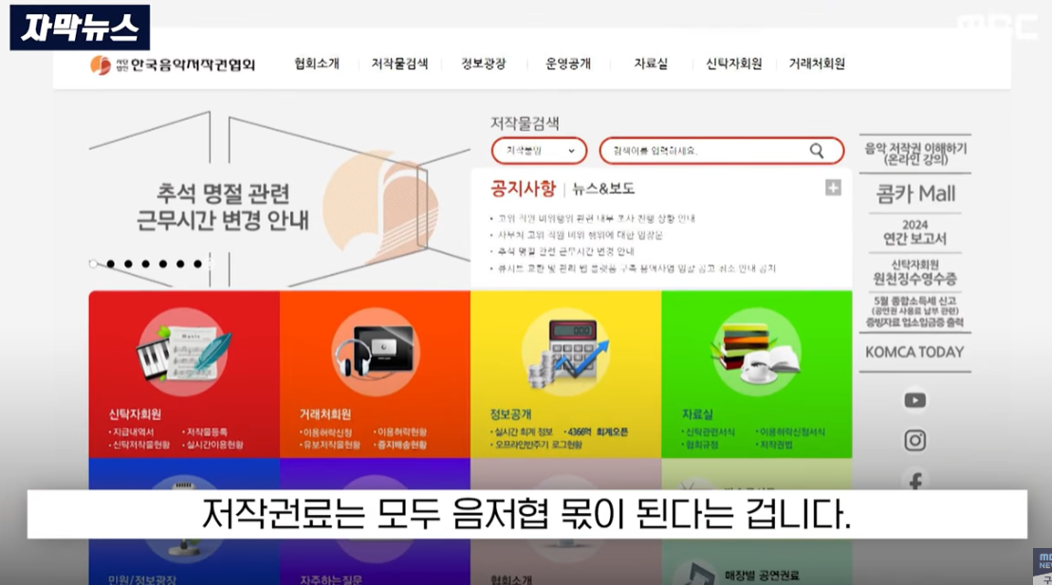Click the 추석 명절 banner slide
Image resolution: width=1052 pixels, height=585 pixels.
point(233,207)
